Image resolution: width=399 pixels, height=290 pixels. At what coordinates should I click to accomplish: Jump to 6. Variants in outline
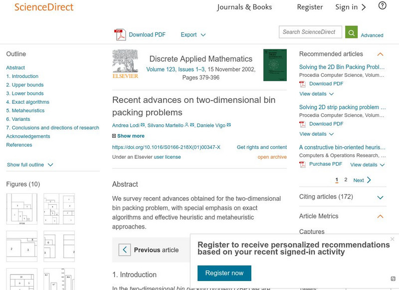(x=18, y=119)
